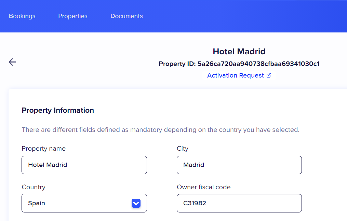Click the Property ID hash text
This screenshot has height=221, width=347.
pyautogui.click(x=258, y=64)
